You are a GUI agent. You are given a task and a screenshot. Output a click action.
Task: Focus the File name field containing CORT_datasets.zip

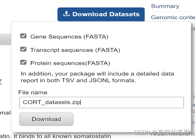coord(102,102)
